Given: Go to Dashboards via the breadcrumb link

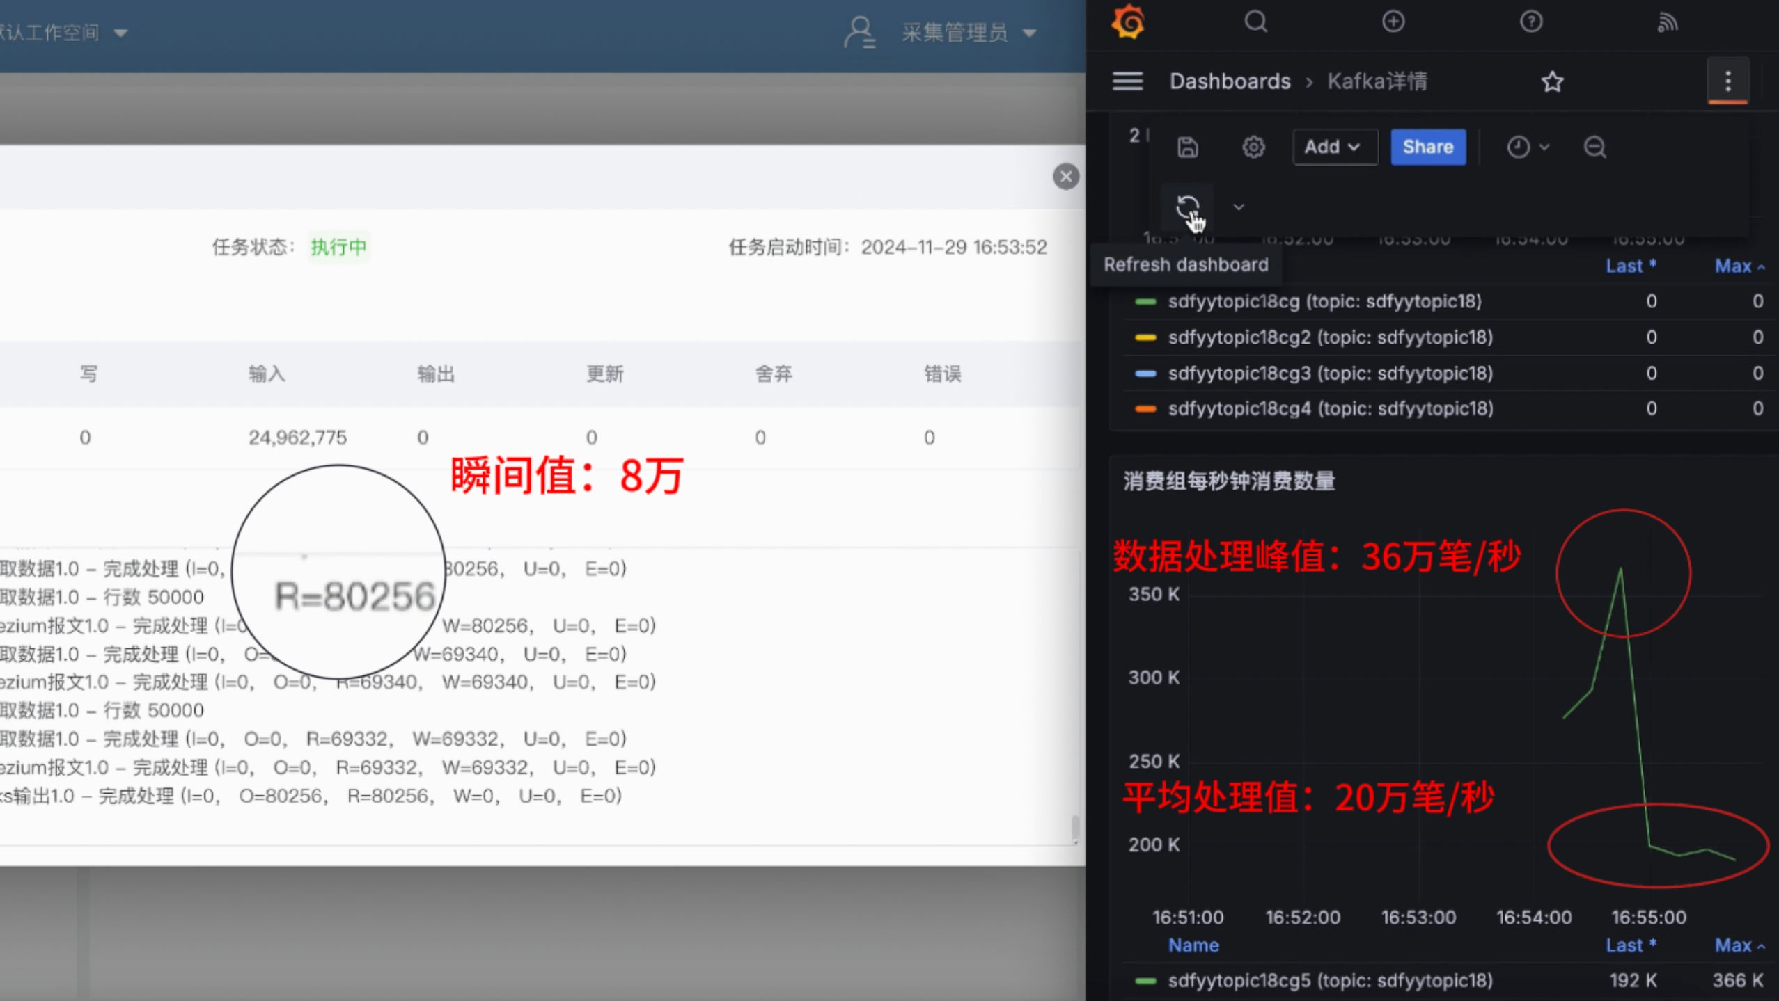Looking at the screenshot, I should click(x=1230, y=81).
